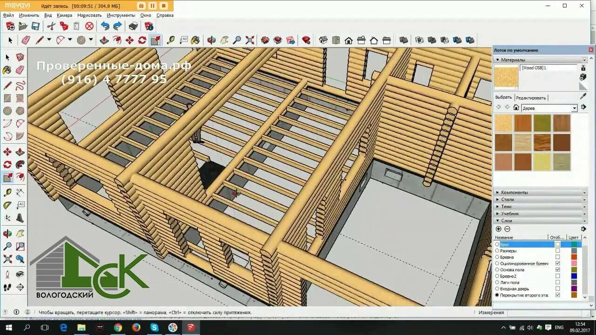Open the pencil Line tool dropdown arrow

coord(49,40)
